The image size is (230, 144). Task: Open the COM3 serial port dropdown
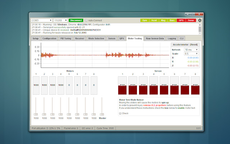coord(41,21)
